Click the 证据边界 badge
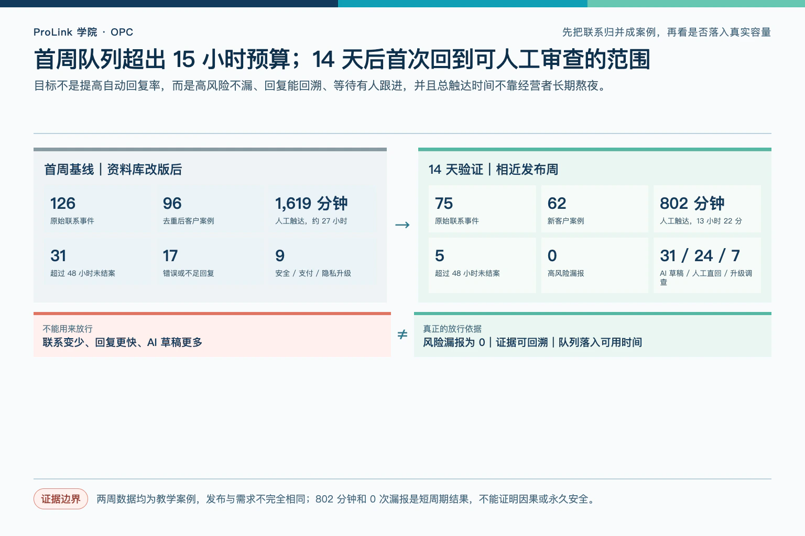 (61, 499)
